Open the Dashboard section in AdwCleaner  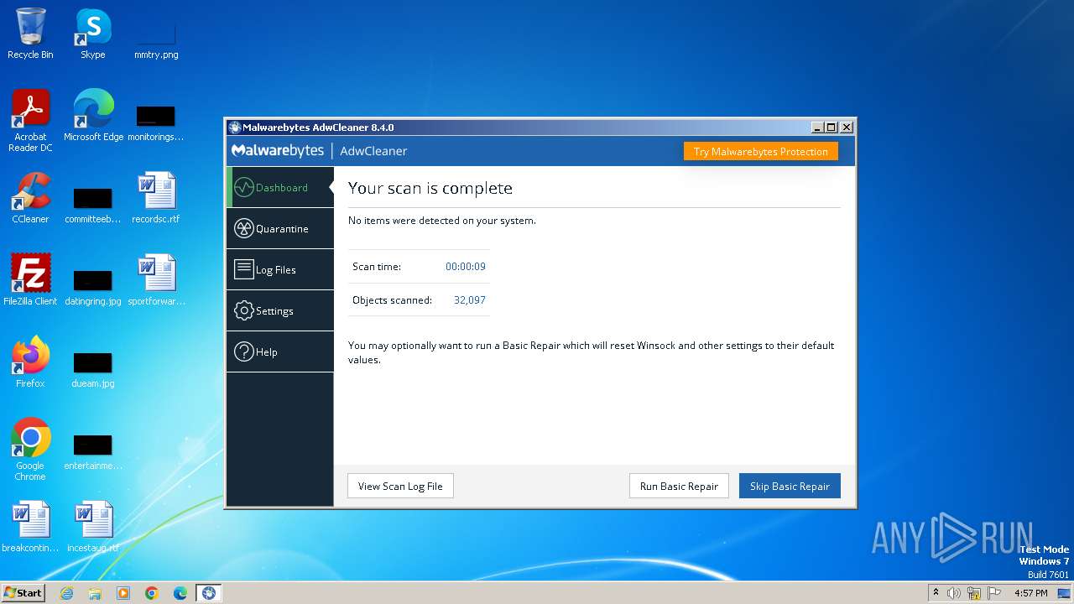coord(280,187)
